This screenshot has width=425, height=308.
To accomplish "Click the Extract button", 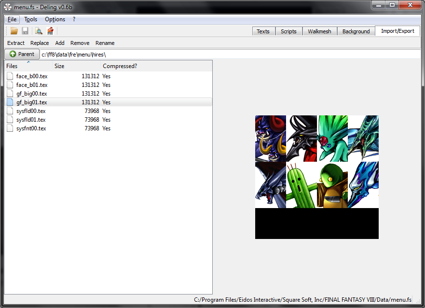I will pos(16,43).
